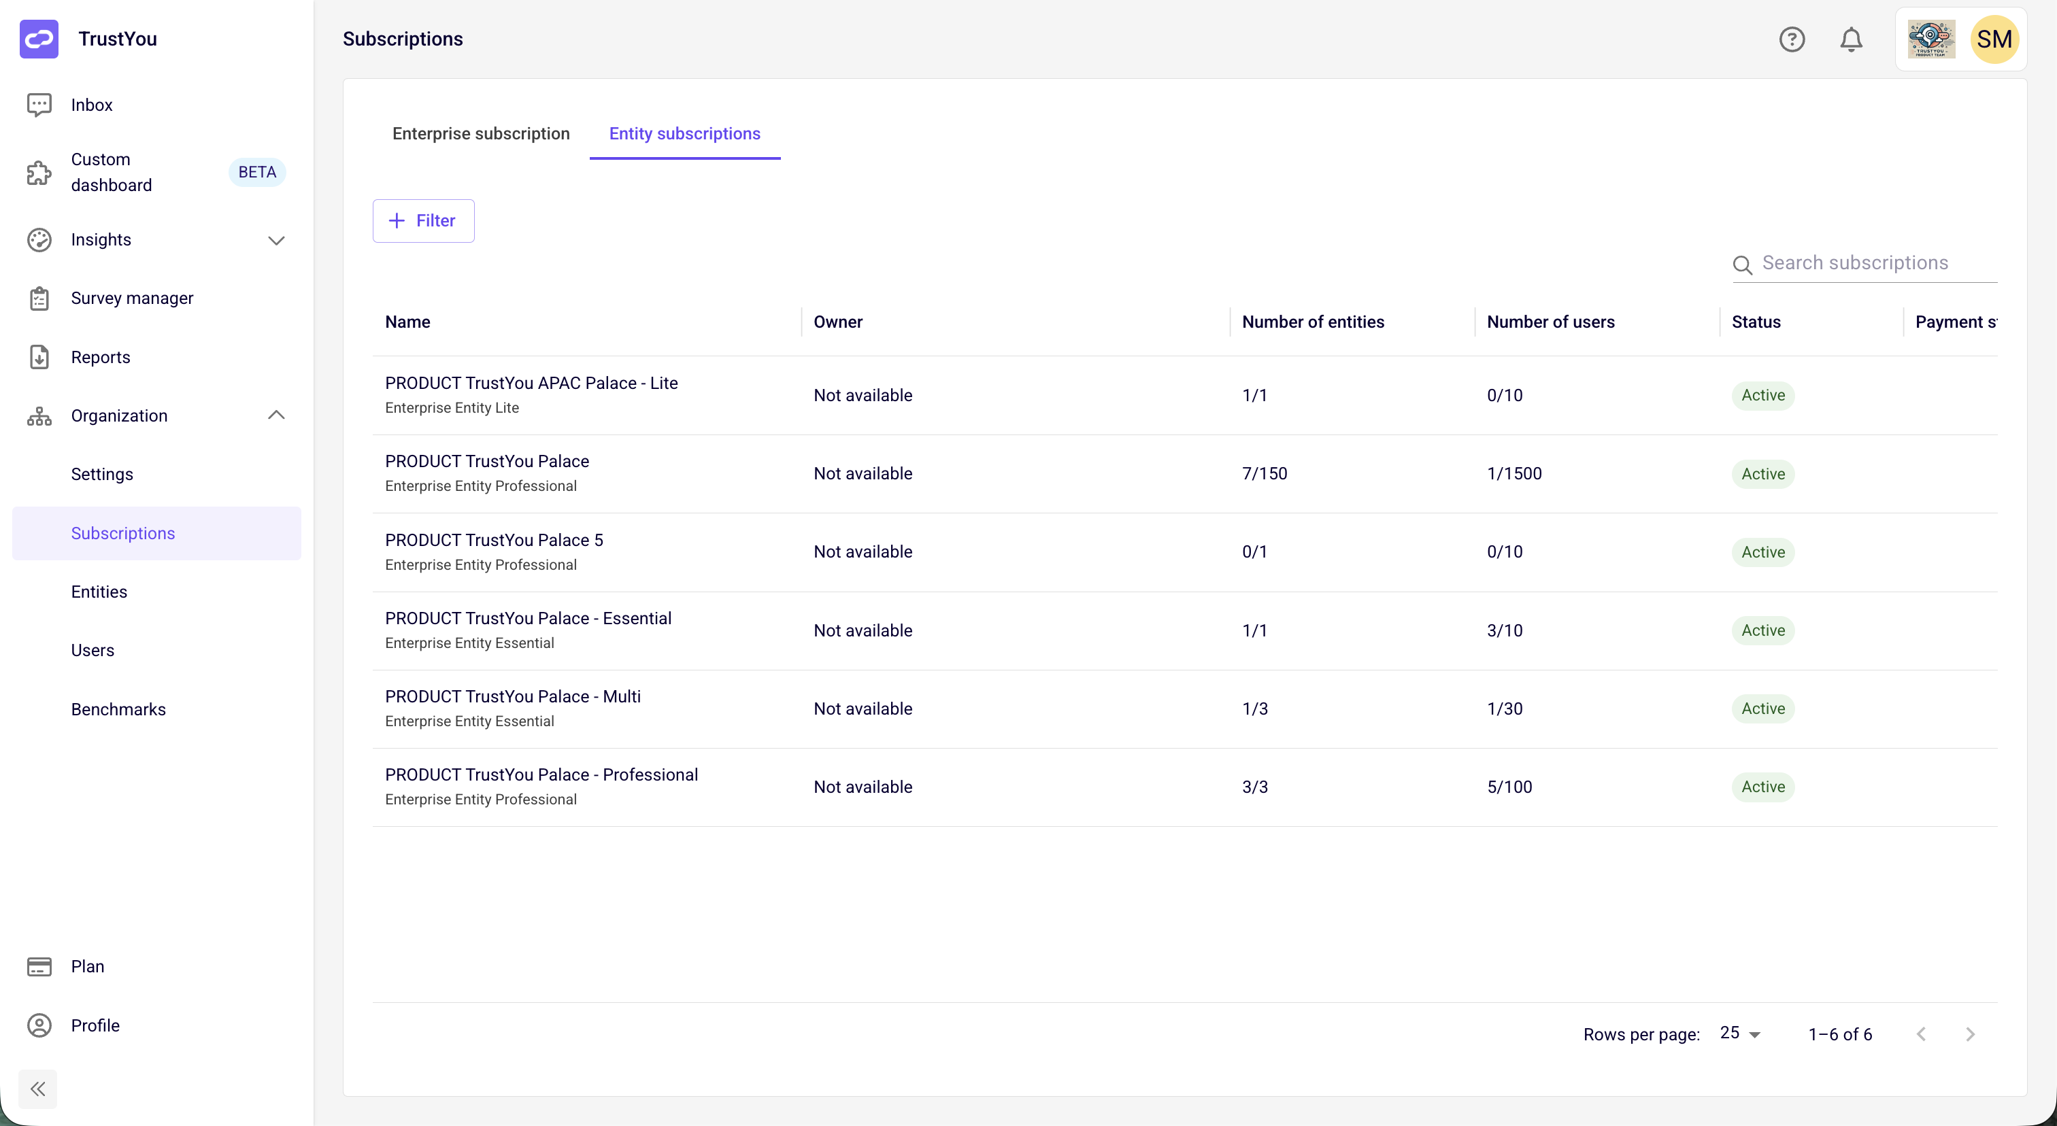
Task: Click Active status of Palace 5 row
Action: coord(1762,552)
